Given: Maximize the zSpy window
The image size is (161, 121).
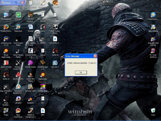Looking at the screenshot, I should pyautogui.click(x=19, y=3).
